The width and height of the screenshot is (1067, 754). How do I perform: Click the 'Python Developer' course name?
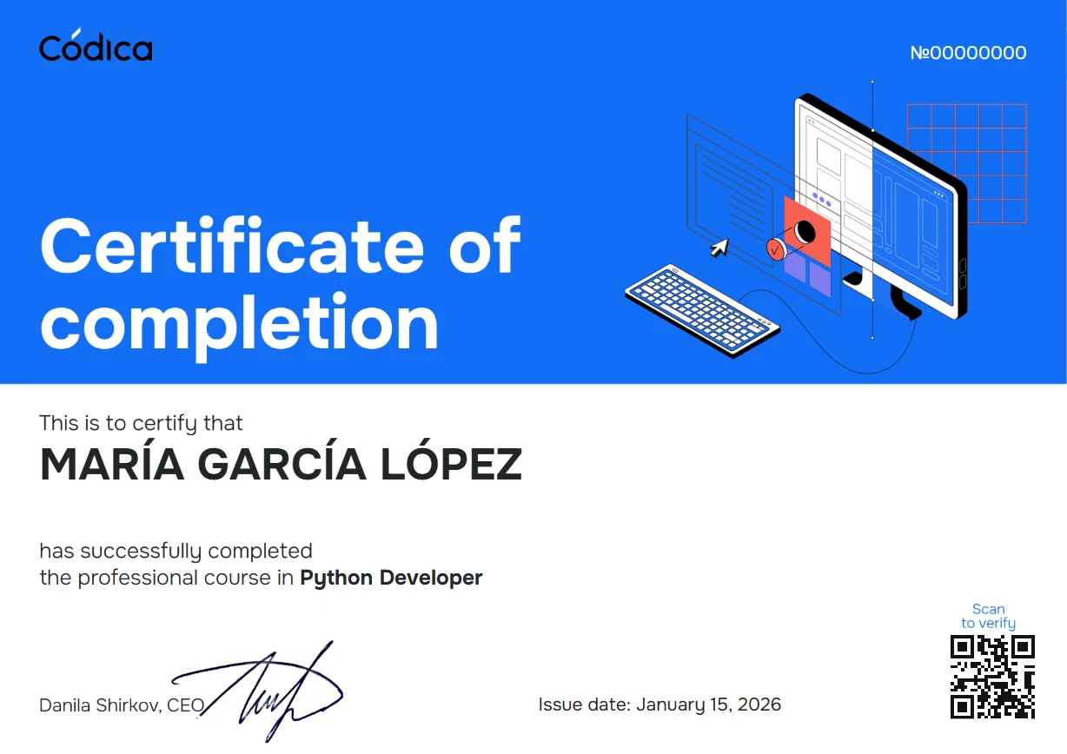(x=391, y=578)
